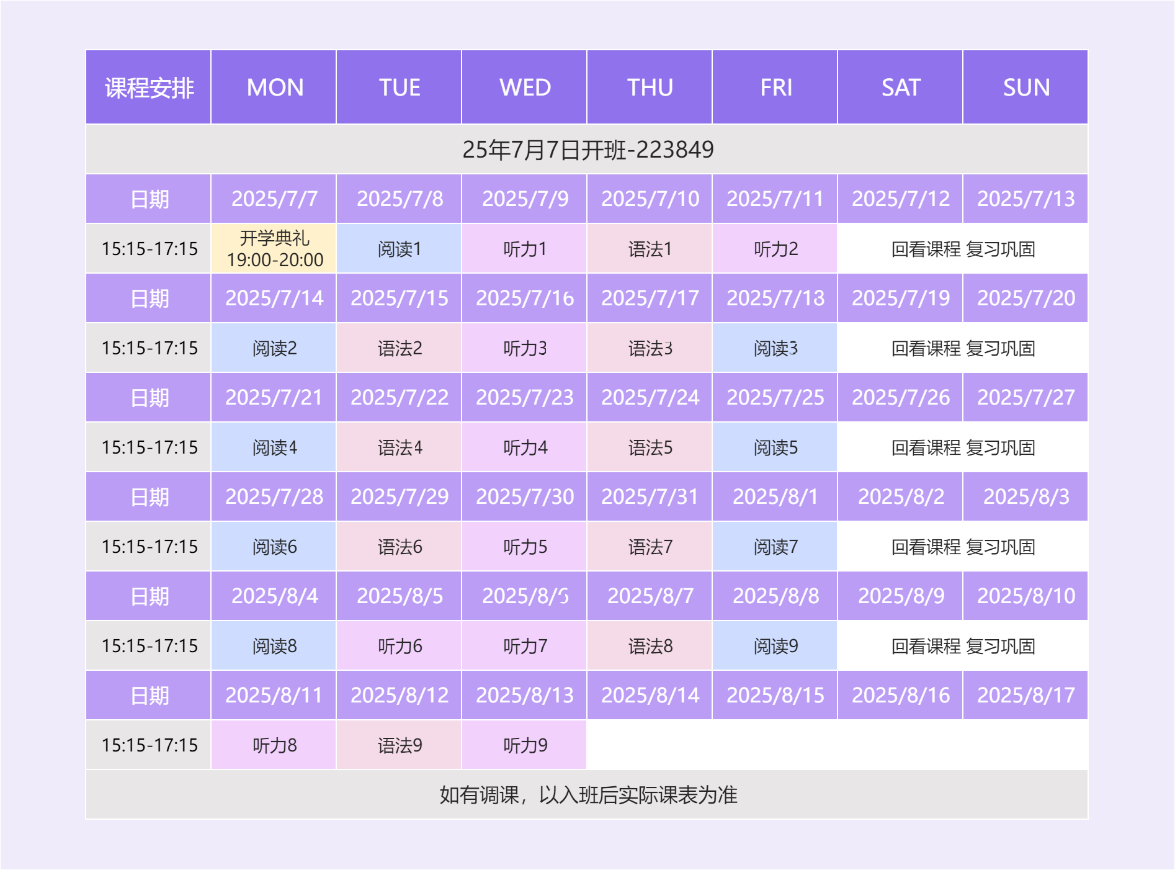Click the 课程安排 header cell

[149, 87]
